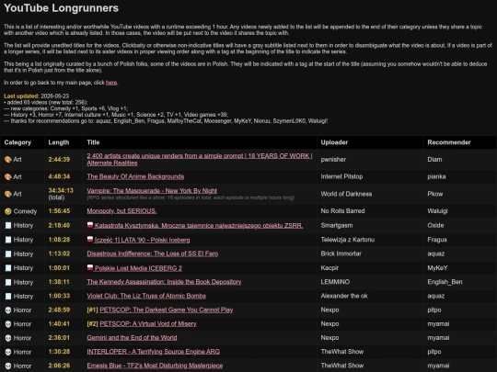Open 'Disastrous Indifference: The Loss of SS El Faro'

click(x=153, y=254)
